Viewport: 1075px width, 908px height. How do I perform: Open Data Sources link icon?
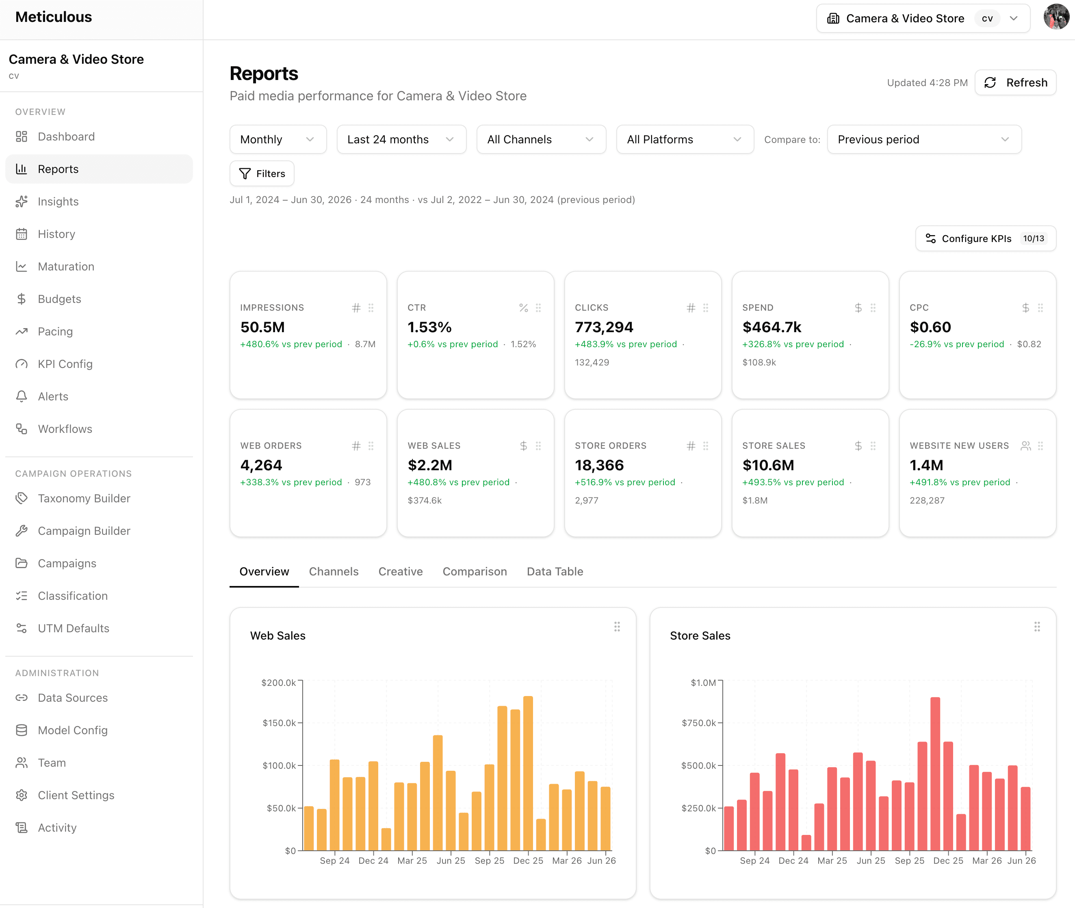22,698
